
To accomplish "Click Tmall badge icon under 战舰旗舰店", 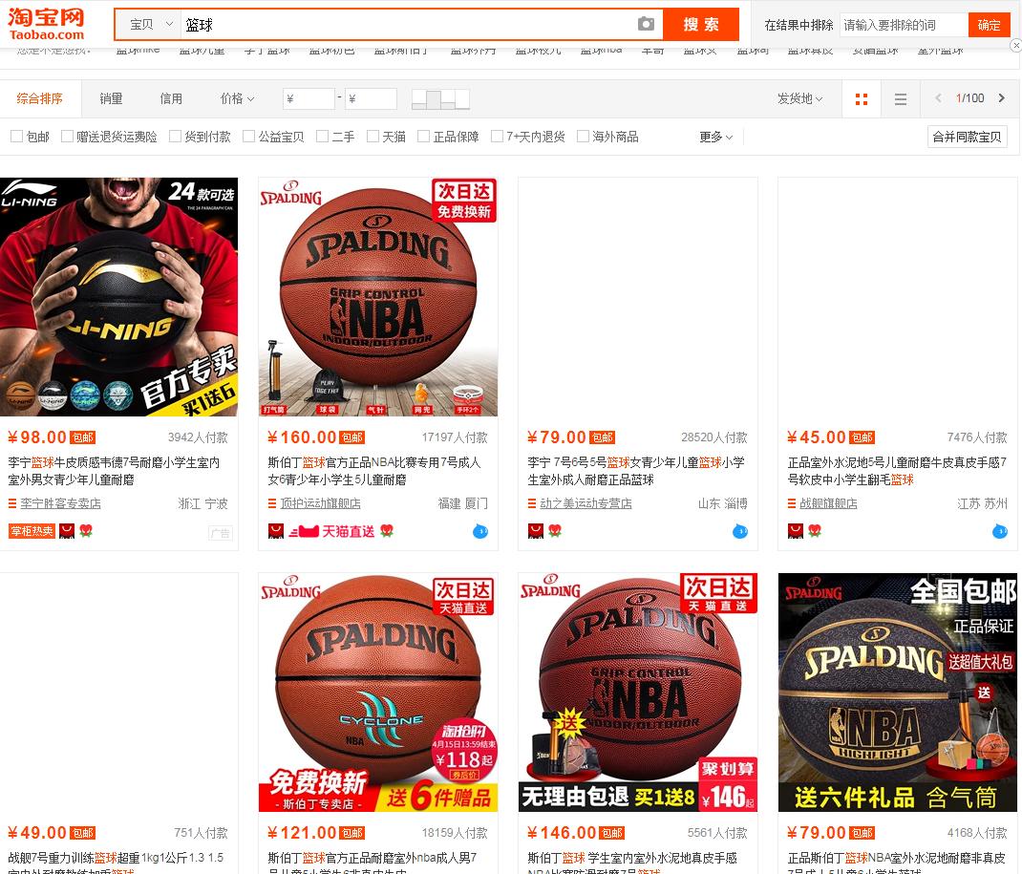I will [796, 531].
